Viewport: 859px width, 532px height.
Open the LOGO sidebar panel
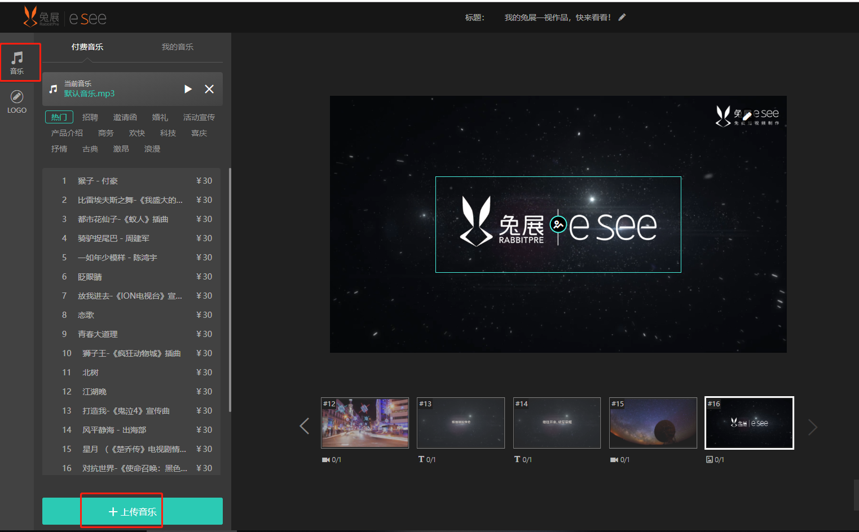(17, 102)
